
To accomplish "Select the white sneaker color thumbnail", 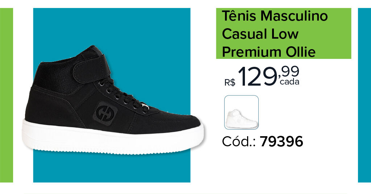I will (241, 112).
